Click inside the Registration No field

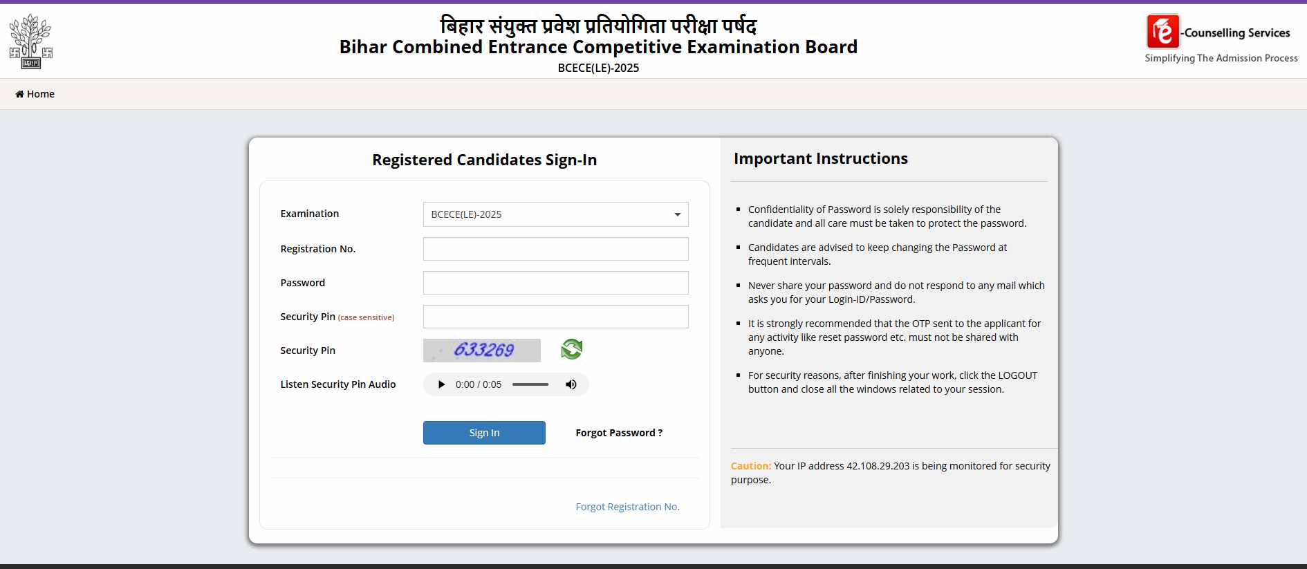pos(555,249)
